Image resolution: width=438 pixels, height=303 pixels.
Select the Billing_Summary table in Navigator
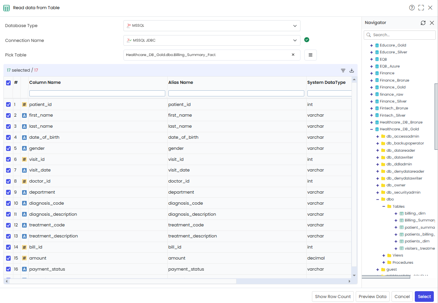[420, 220]
